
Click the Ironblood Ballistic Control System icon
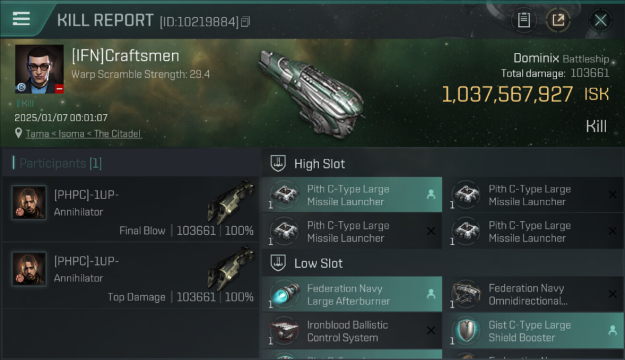[284, 331]
